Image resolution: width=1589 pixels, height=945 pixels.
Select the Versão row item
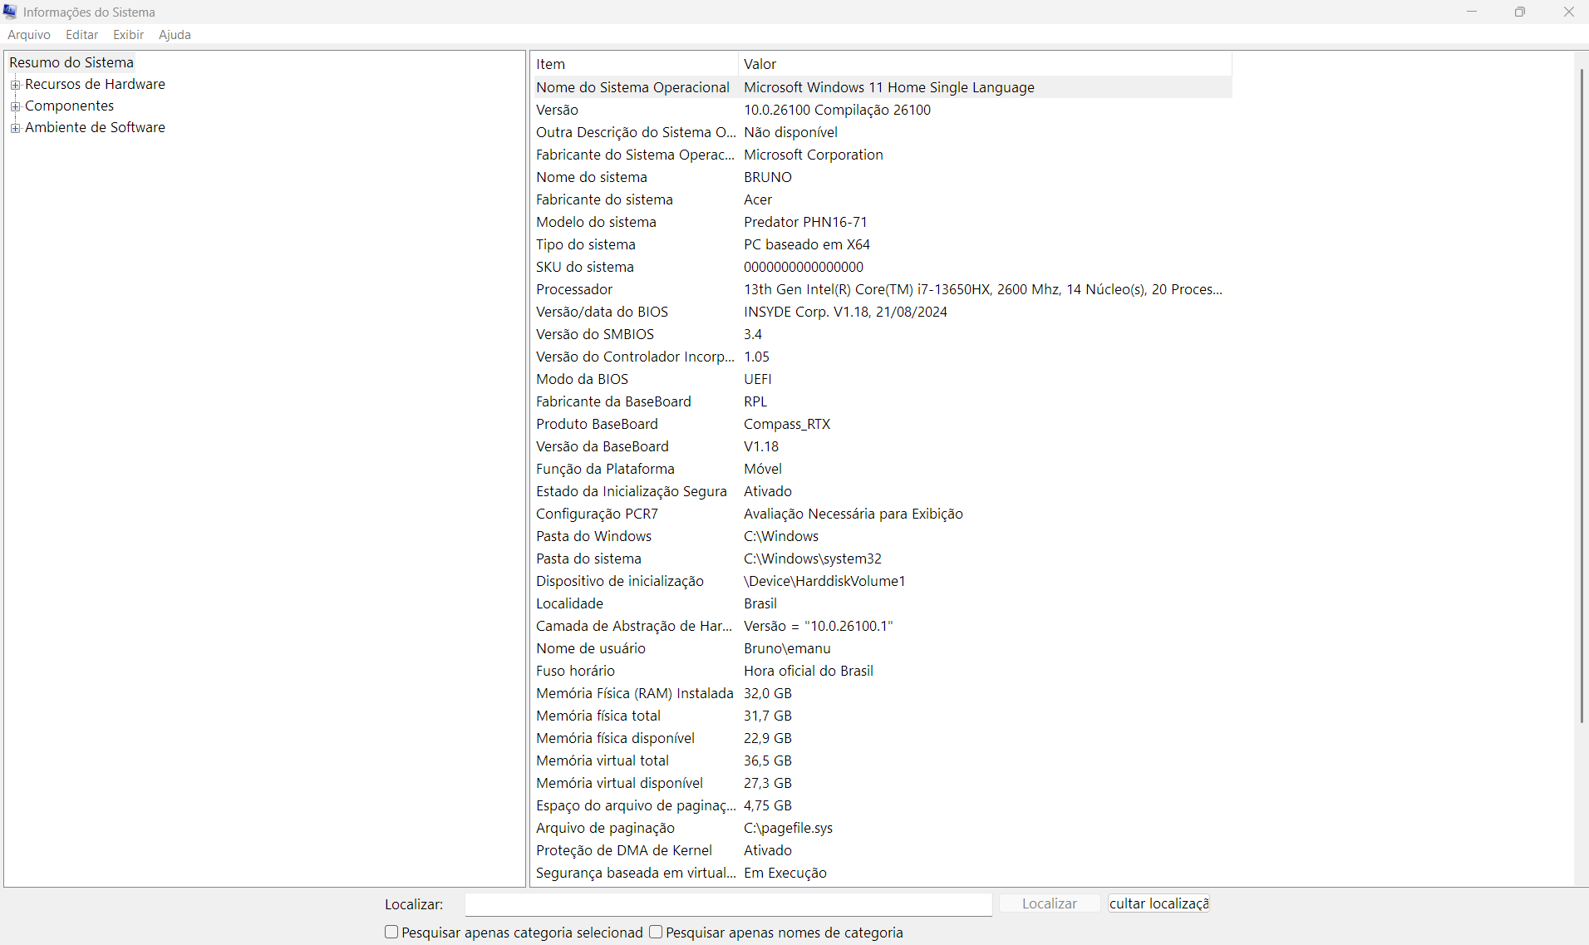[x=882, y=110]
